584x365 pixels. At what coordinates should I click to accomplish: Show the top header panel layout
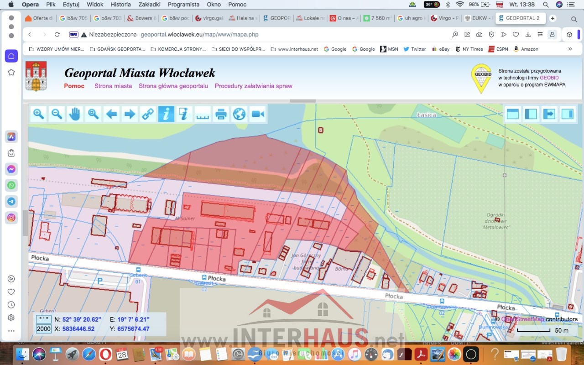tap(513, 114)
